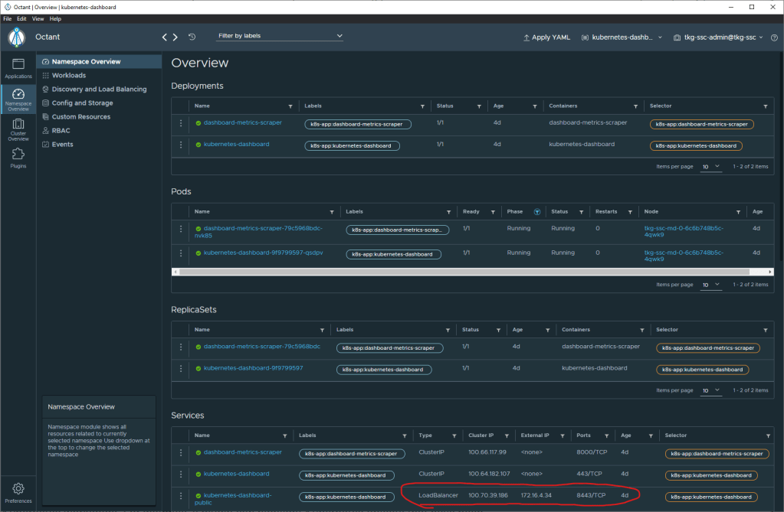Click the Phase column filter icon in Pods
The image size is (784, 512).
(536, 211)
